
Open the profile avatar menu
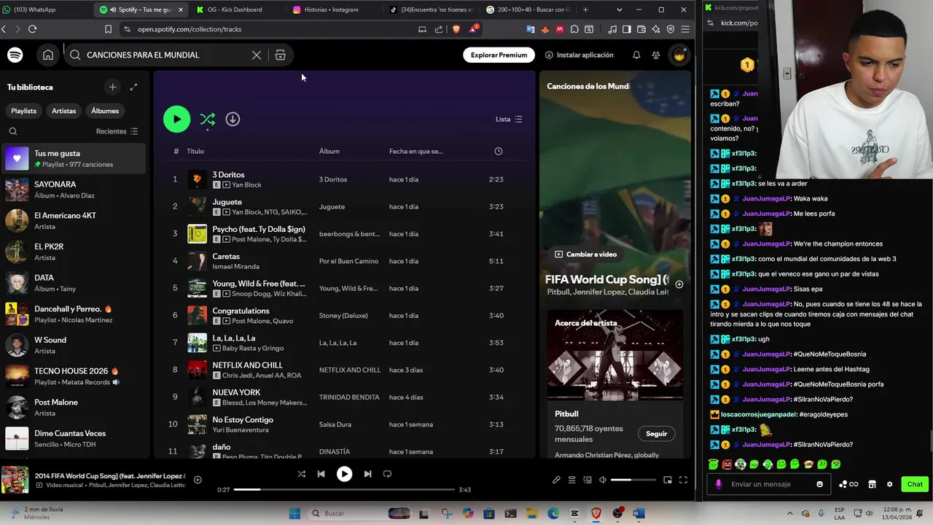point(679,55)
